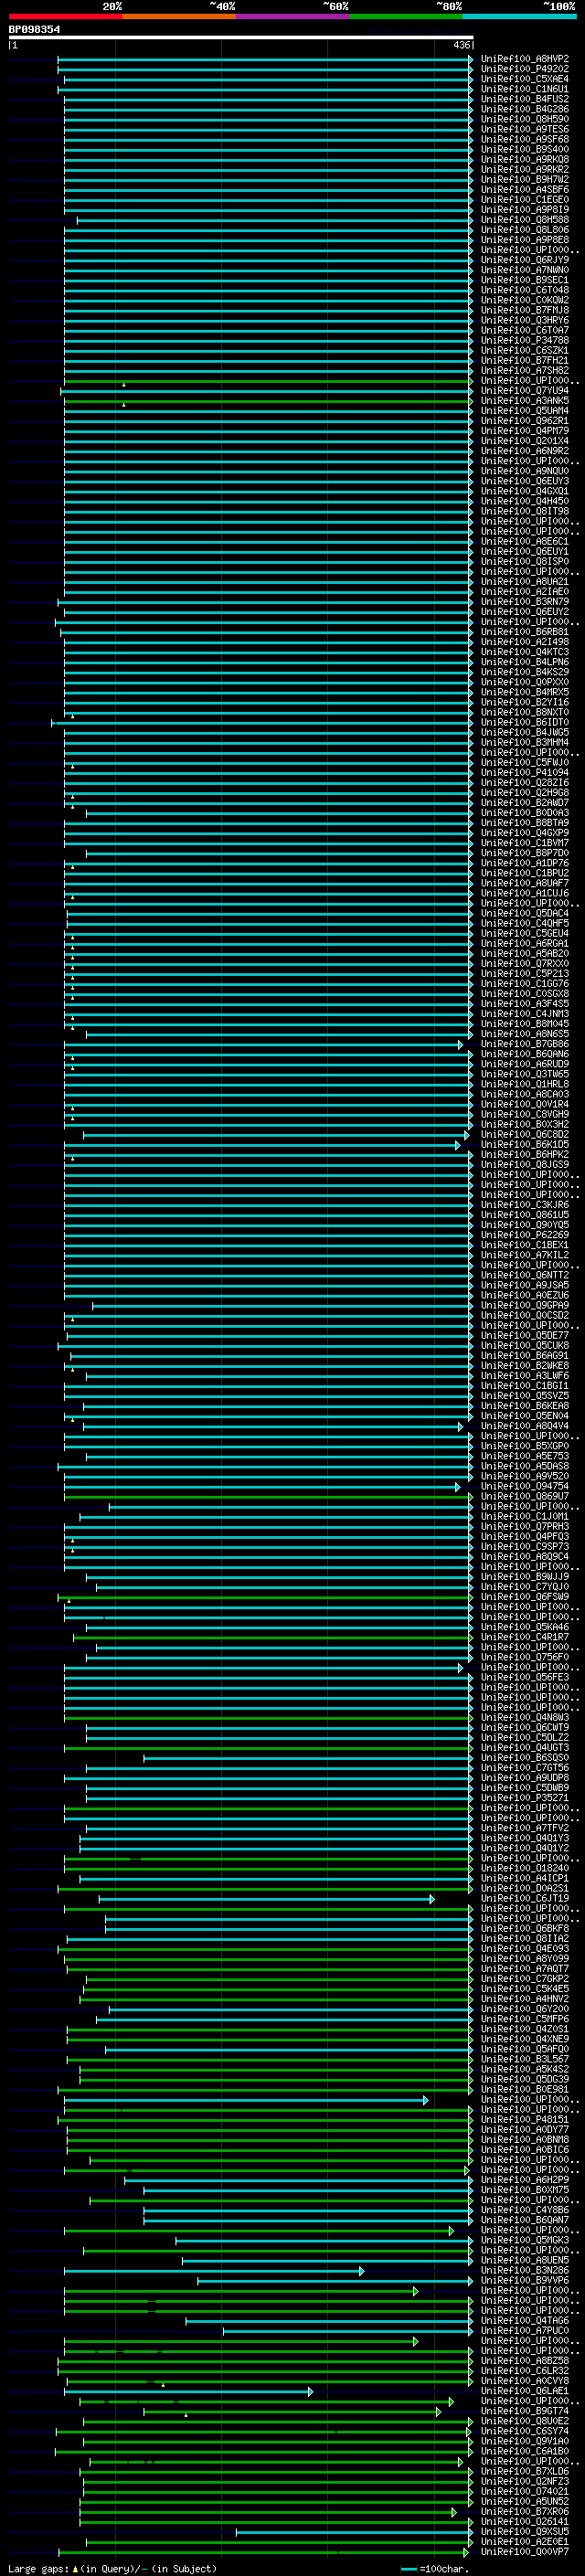The image size is (585, 2576).
Task: Open hit UniRef100_A8HVP2
Action: (524, 59)
